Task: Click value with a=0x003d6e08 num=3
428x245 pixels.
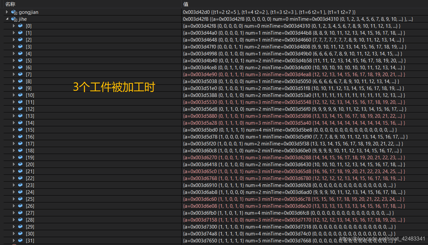Action: (294, 206)
